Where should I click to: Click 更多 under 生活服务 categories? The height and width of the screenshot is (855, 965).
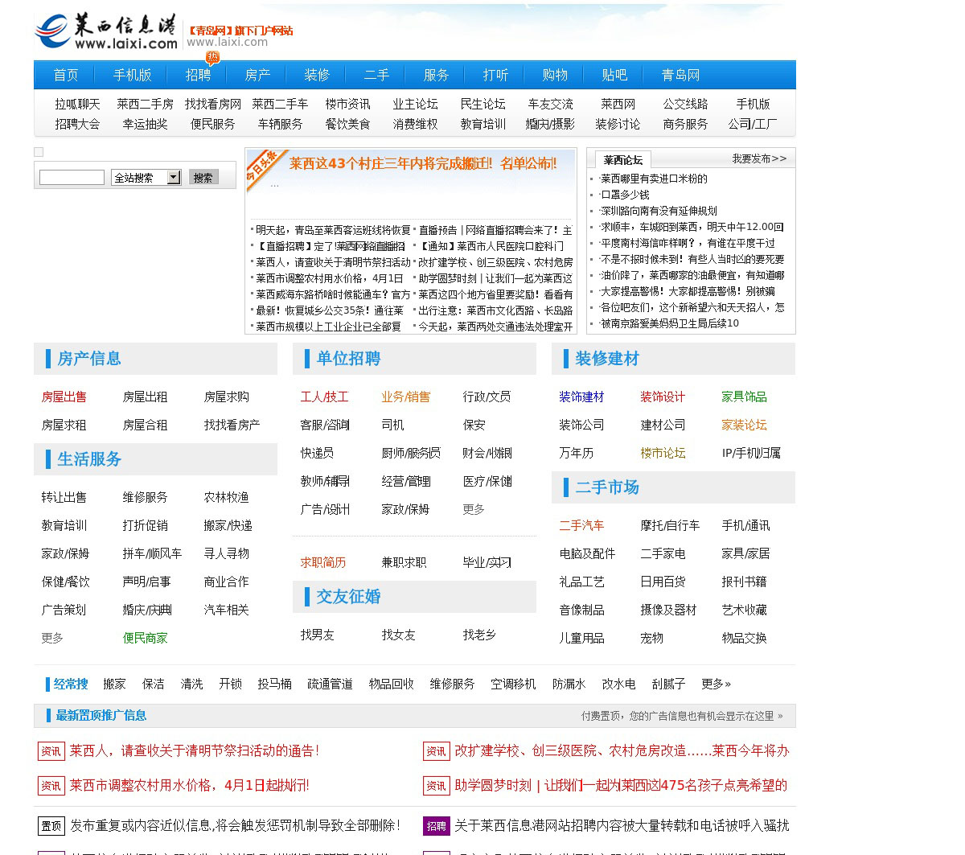point(52,638)
